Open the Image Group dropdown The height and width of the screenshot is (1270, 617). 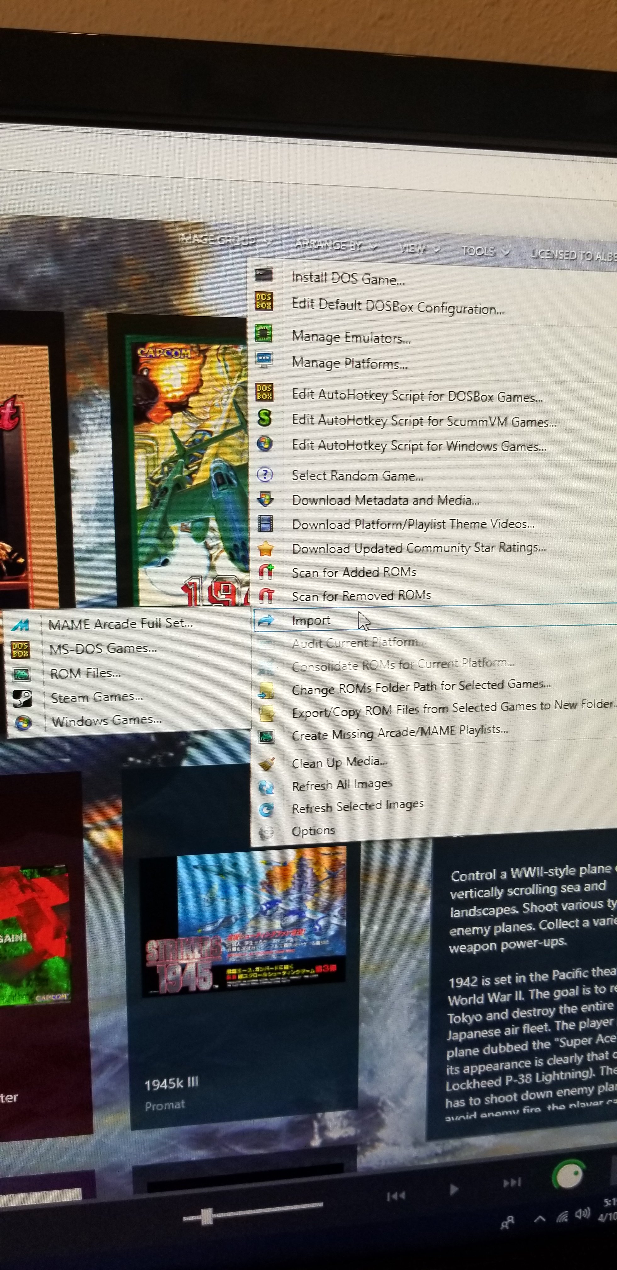[x=225, y=240]
